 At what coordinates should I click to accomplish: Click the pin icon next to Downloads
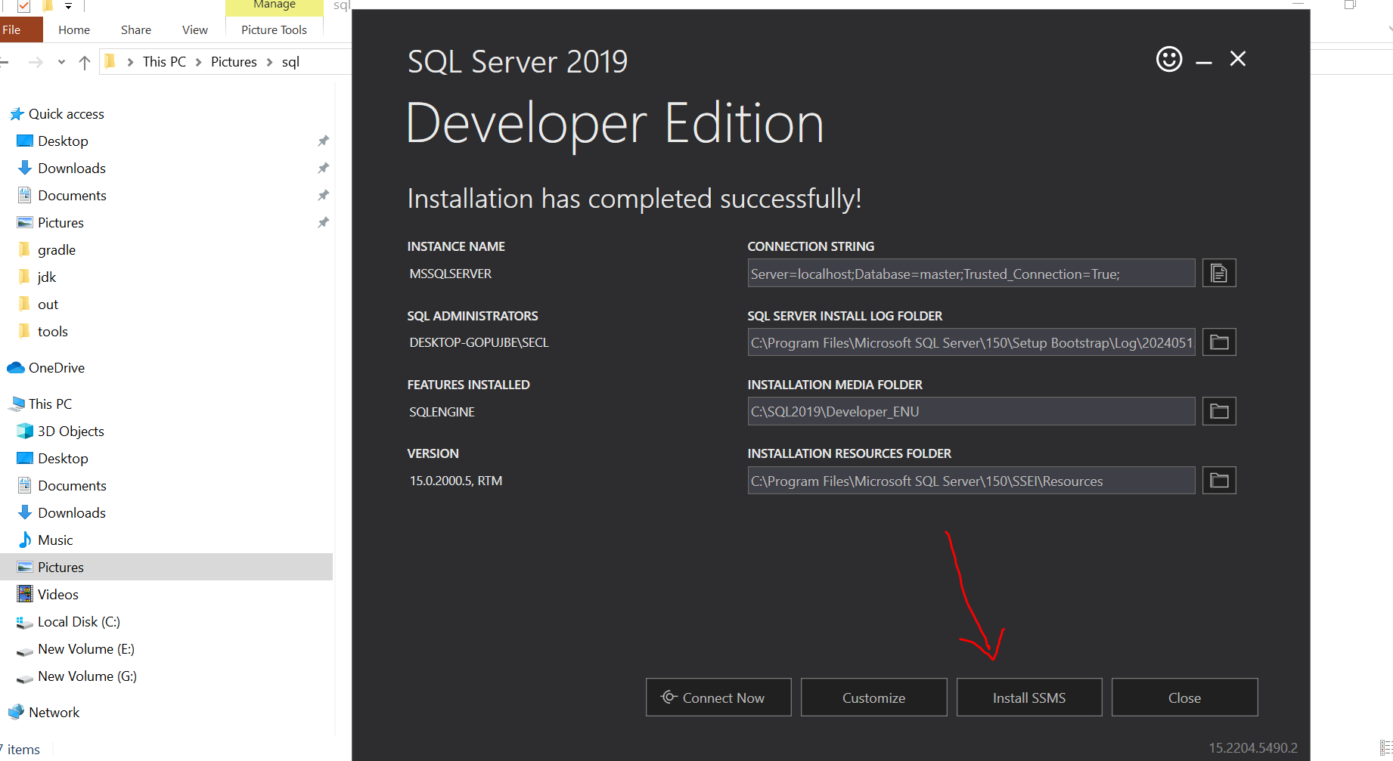point(323,169)
